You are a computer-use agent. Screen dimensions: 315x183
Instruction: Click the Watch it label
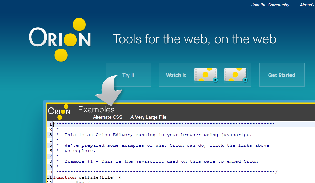click(x=176, y=75)
